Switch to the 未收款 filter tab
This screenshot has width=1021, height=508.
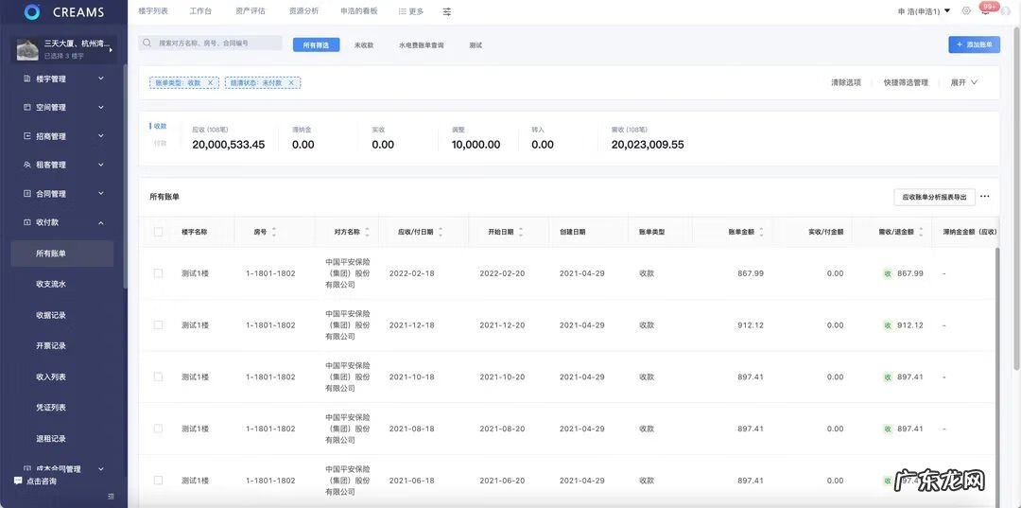click(x=364, y=45)
